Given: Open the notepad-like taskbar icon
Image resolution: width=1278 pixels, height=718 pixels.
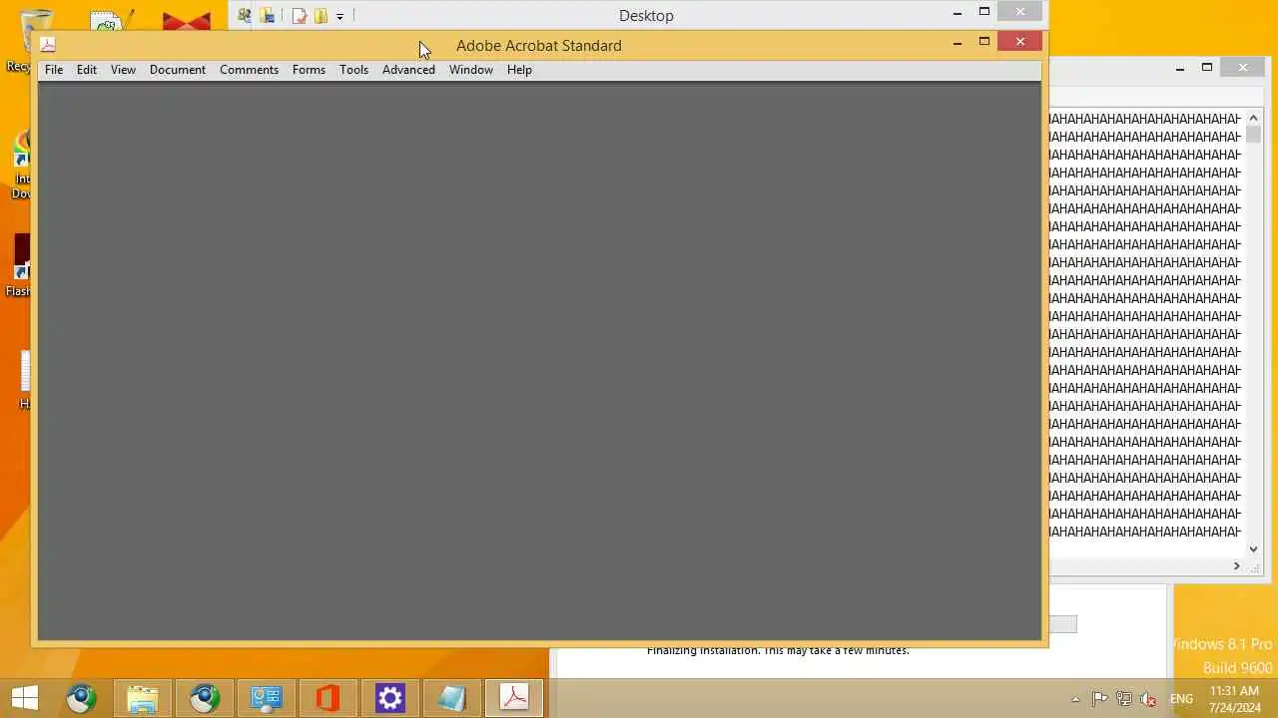Looking at the screenshot, I should tap(452, 698).
